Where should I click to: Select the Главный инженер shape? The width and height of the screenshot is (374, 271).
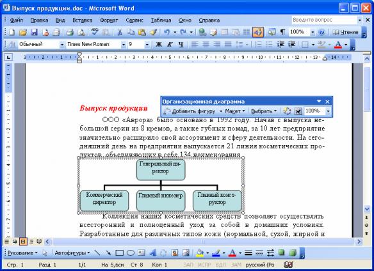[161, 201]
